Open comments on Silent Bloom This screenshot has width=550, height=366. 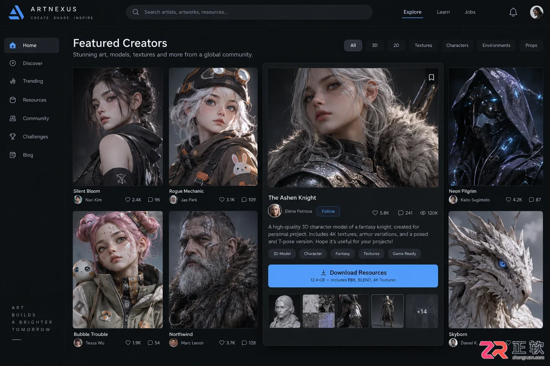pos(150,200)
